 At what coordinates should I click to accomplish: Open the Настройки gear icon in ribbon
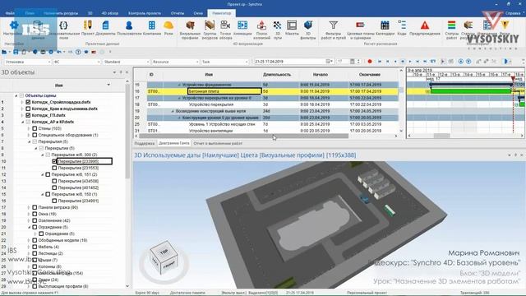point(14,25)
